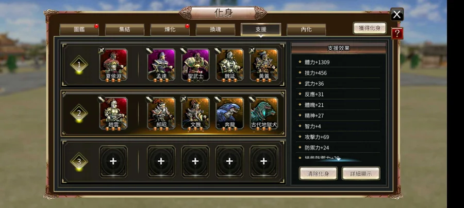Add avatar to last empty group 3 slot
The image size is (464, 208).
[264, 161]
